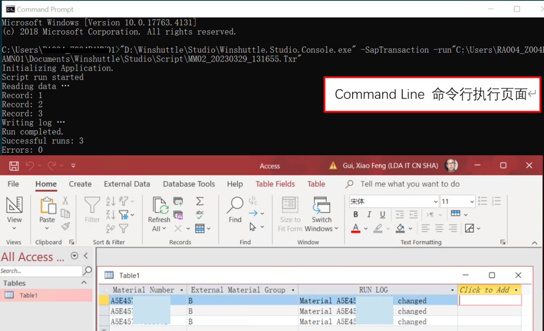Sort descending with the Z-A icon

tap(110, 215)
